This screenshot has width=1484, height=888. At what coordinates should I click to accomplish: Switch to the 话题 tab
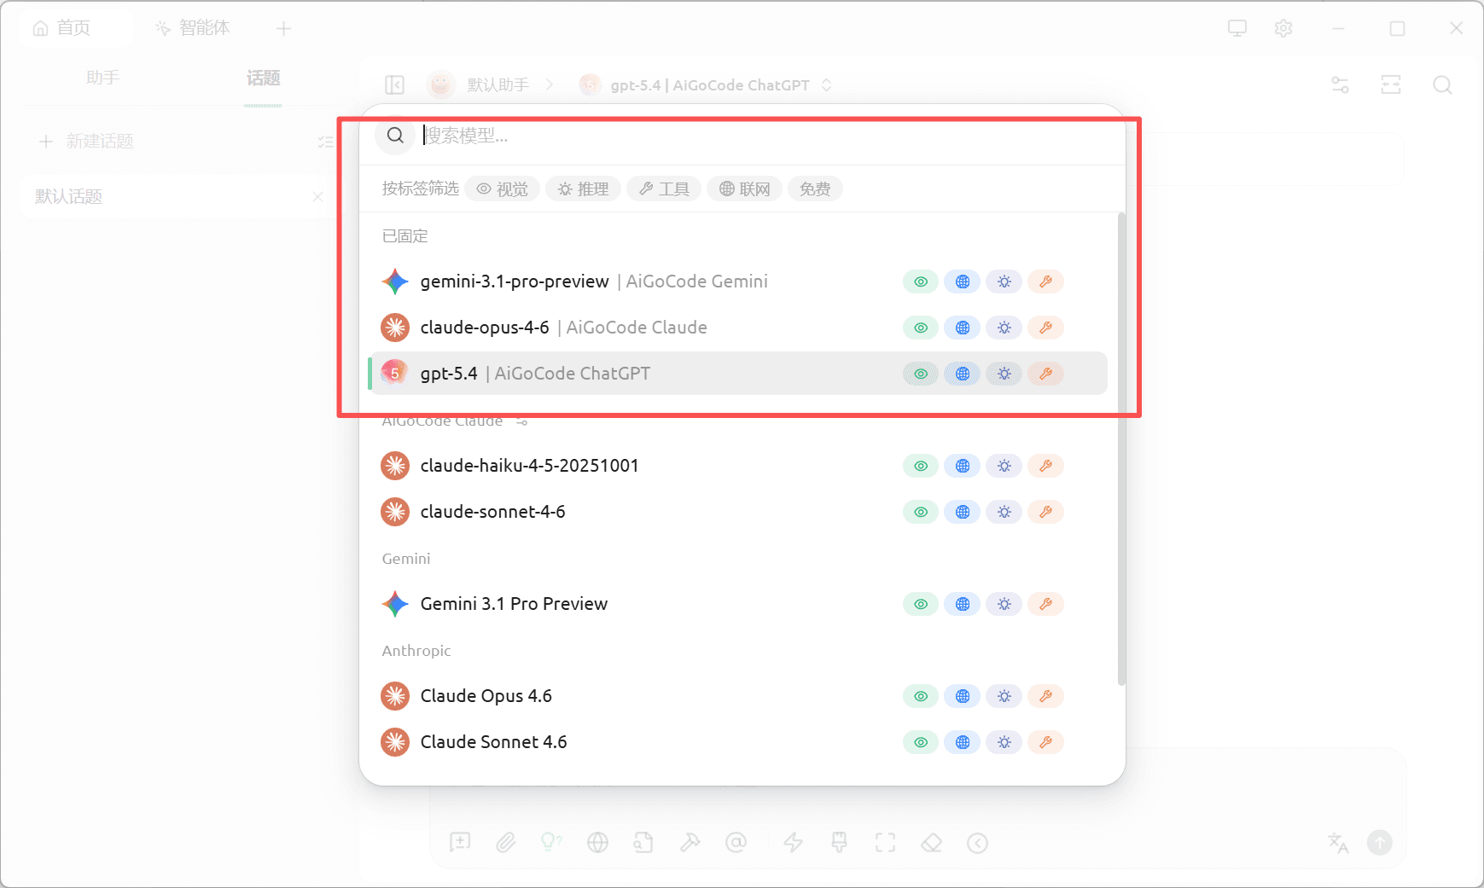pyautogui.click(x=263, y=78)
